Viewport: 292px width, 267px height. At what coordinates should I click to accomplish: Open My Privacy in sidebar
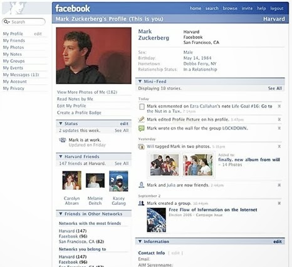click(14, 89)
